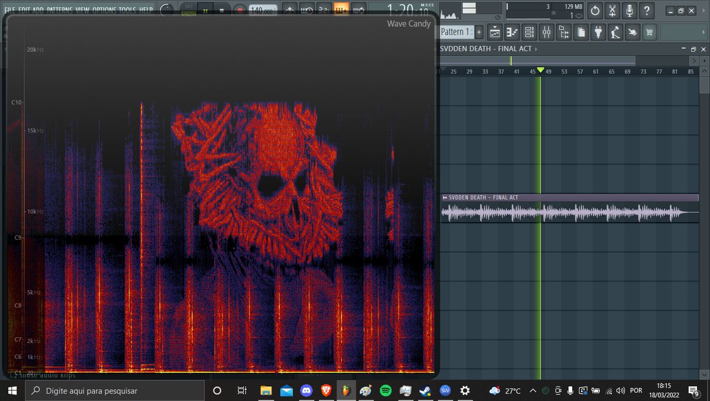The height and width of the screenshot is (401, 710).
Task: Toggle PAT/SONG playback mode
Action: tap(189, 10)
